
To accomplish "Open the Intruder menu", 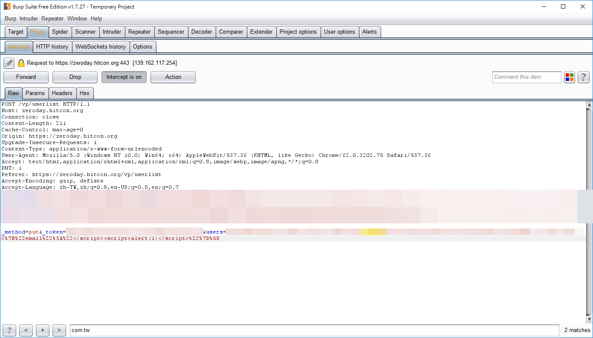I will (29, 19).
